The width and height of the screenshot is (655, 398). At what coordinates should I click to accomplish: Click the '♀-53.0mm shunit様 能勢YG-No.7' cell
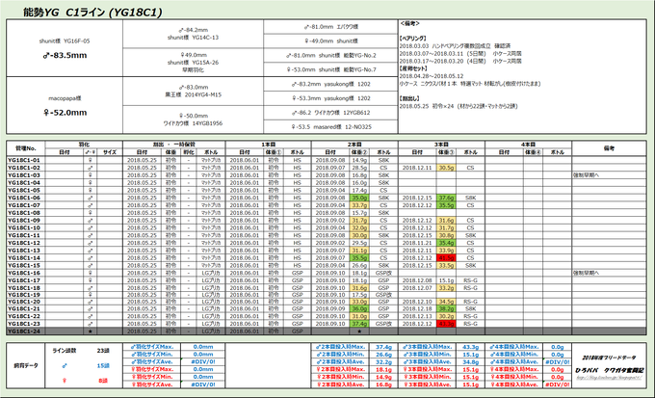pyautogui.click(x=330, y=69)
